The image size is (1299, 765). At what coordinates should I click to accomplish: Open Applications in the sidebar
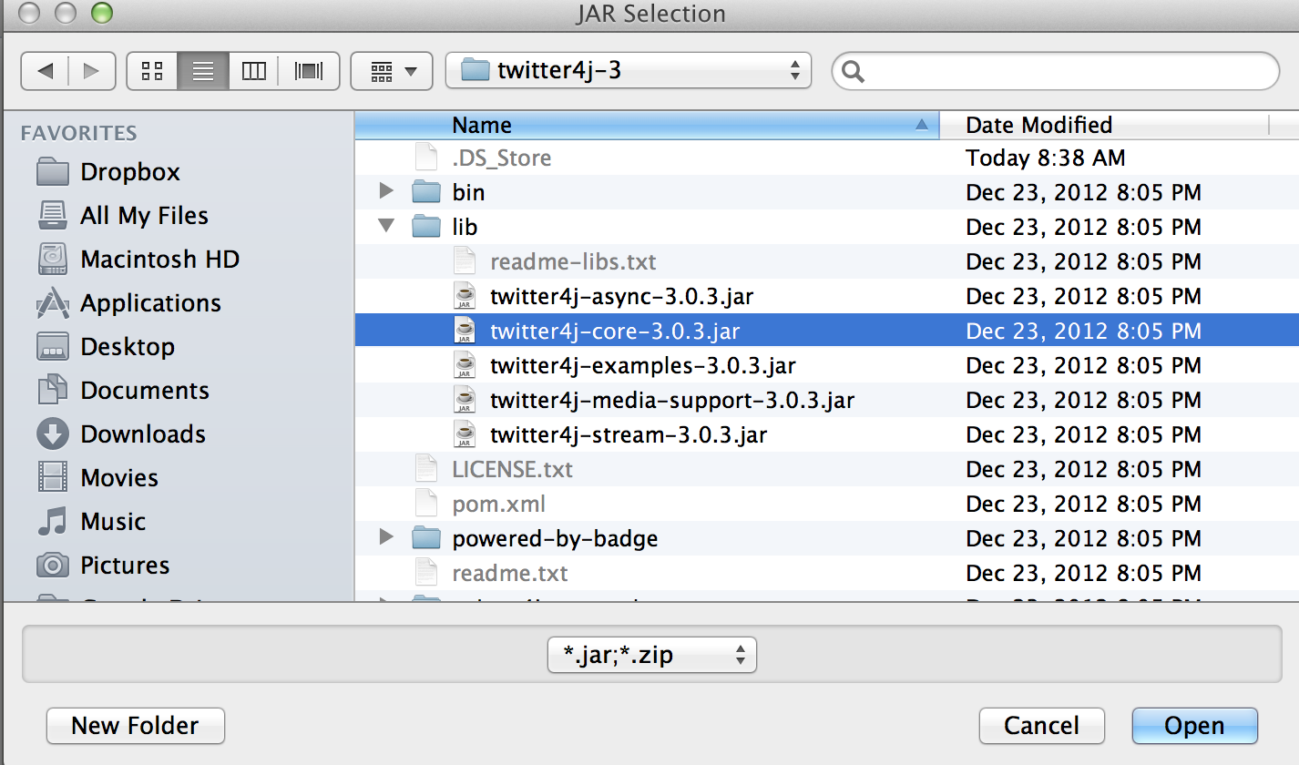click(x=128, y=303)
